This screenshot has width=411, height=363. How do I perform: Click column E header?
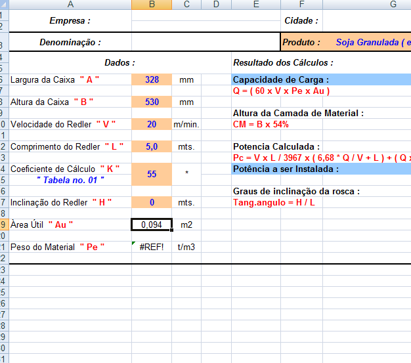coord(255,5)
